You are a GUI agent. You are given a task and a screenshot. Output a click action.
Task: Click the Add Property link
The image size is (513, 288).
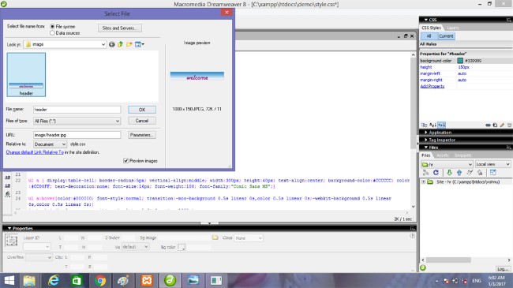432,87
